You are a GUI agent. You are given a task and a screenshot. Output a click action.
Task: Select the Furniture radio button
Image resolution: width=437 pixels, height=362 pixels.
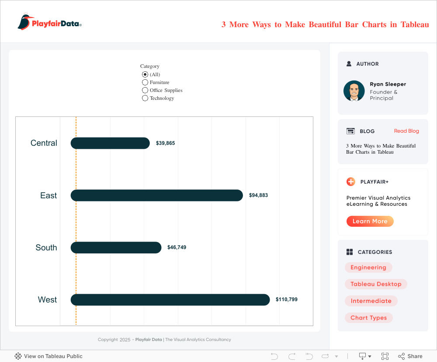(145, 82)
